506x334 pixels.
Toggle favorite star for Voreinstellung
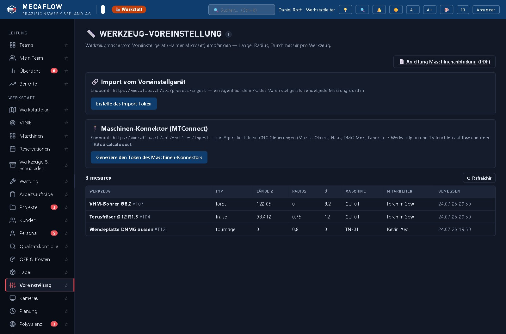point(66,285)
